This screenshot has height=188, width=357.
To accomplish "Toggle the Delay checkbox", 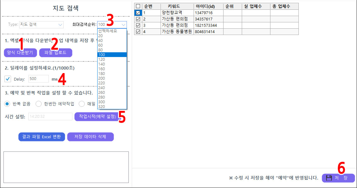I will [x=8, y=79].
